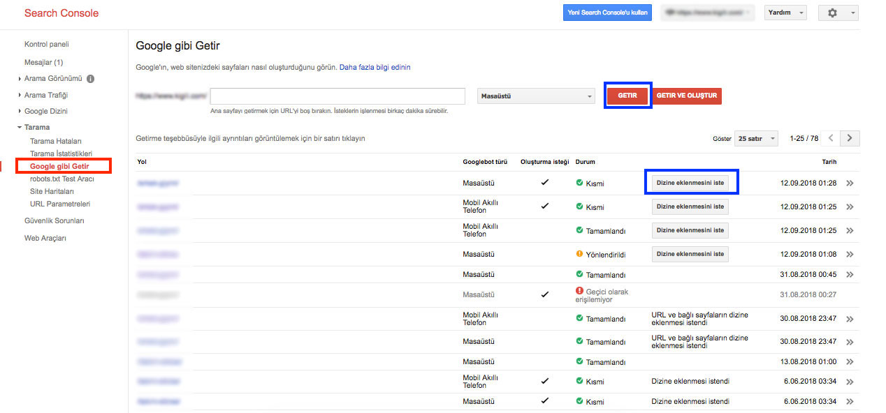Click the Search Console logo text
Screen dimensions: 886x413
[61, 13]
